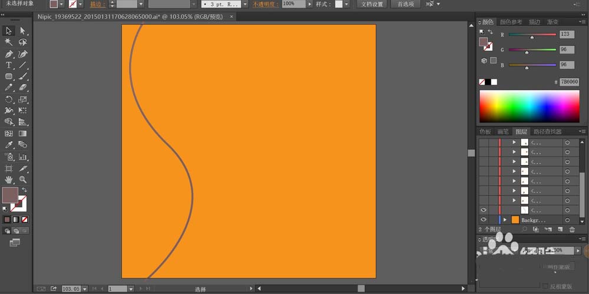Swap fill and stroke in toolbox

pyautogui.click(x=24, y=190)
